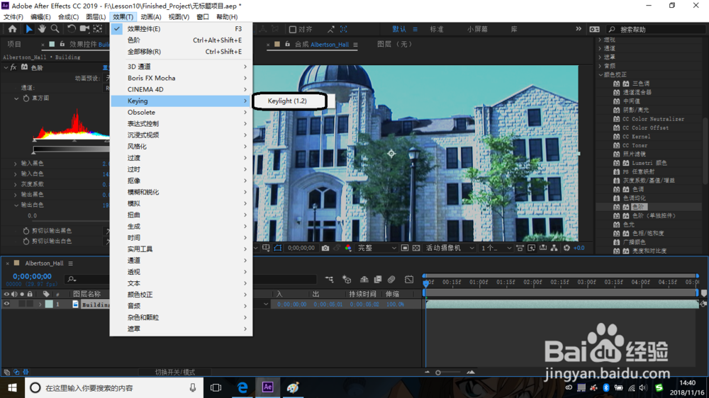
Task: Toggle lock on 效果控件 panel tab
Action: pos(62,45)
